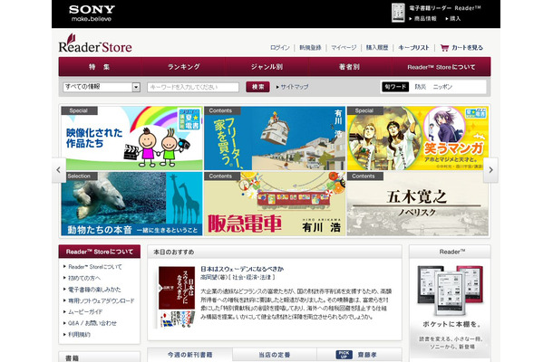Click 本日のおすすめ section header
553x362 pixels.
[275, 252]
